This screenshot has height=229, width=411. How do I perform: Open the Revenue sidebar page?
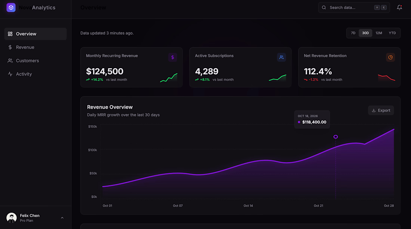click(35, 47)
